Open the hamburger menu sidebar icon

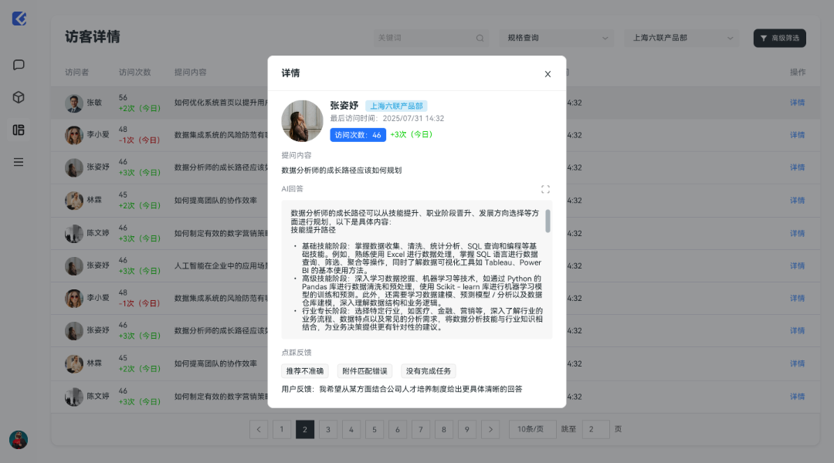click(19, 162)
